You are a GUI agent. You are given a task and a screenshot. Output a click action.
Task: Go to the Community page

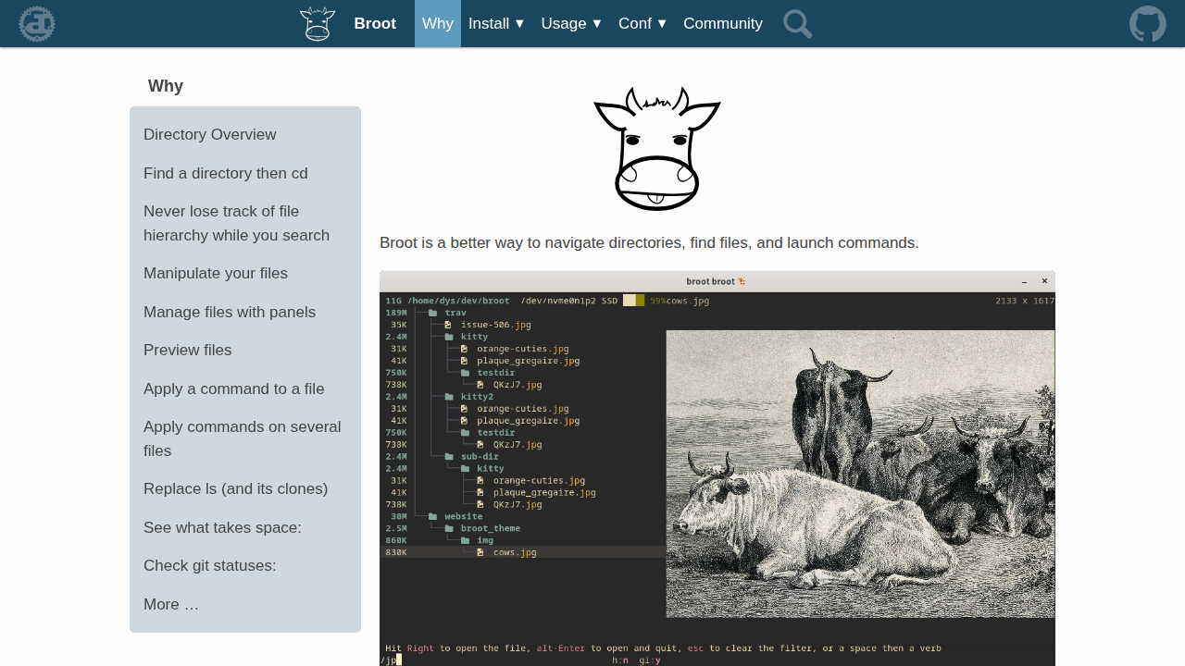[x=723, y=24]
